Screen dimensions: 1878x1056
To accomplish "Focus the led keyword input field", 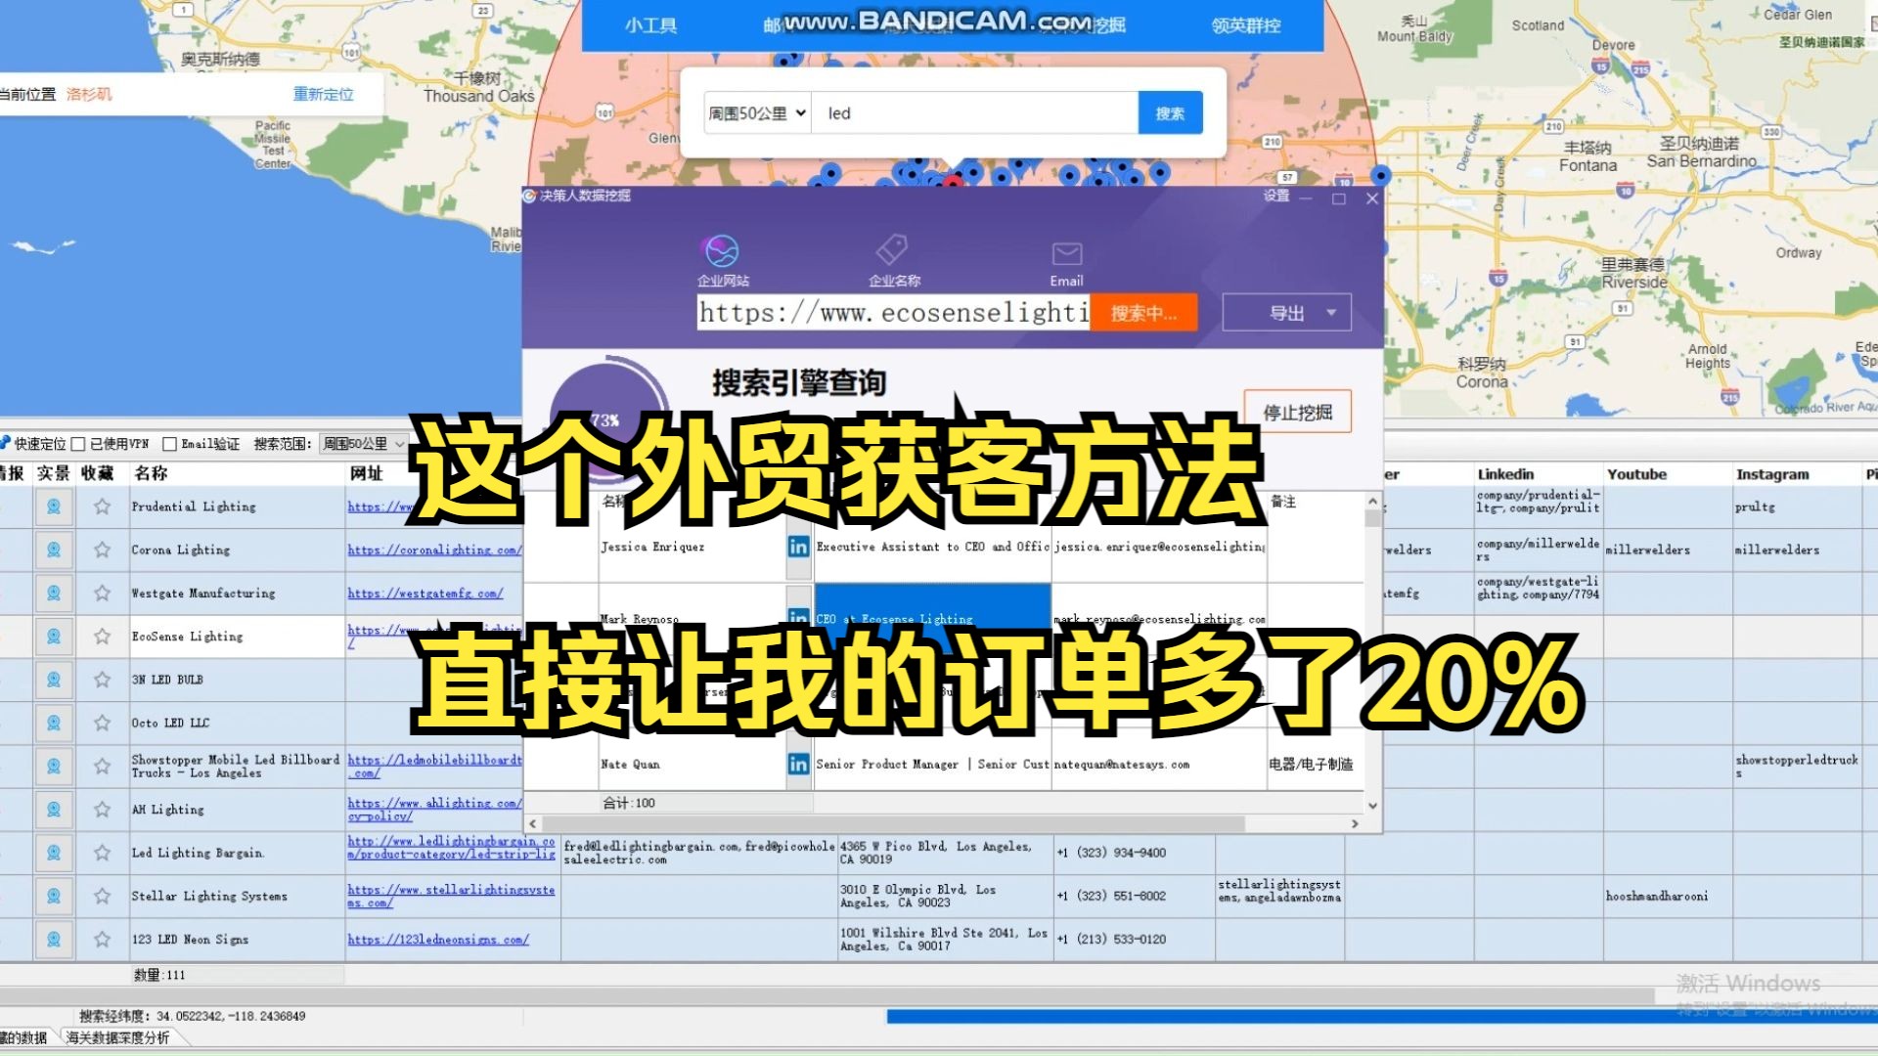I will pyautogui.click(x=975, y=113).
